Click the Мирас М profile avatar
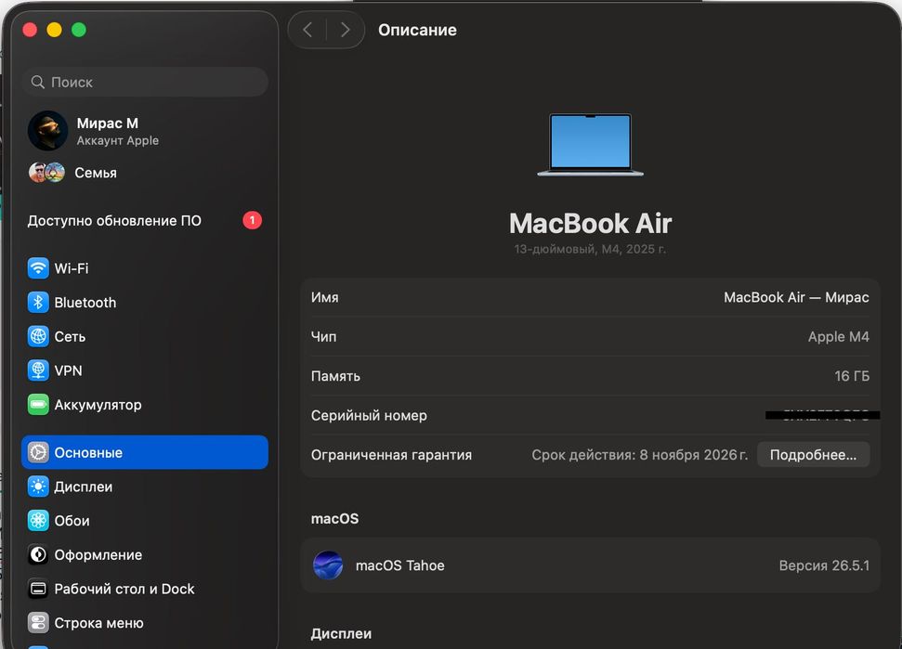 pyautogui.click(x=47, y=131)
